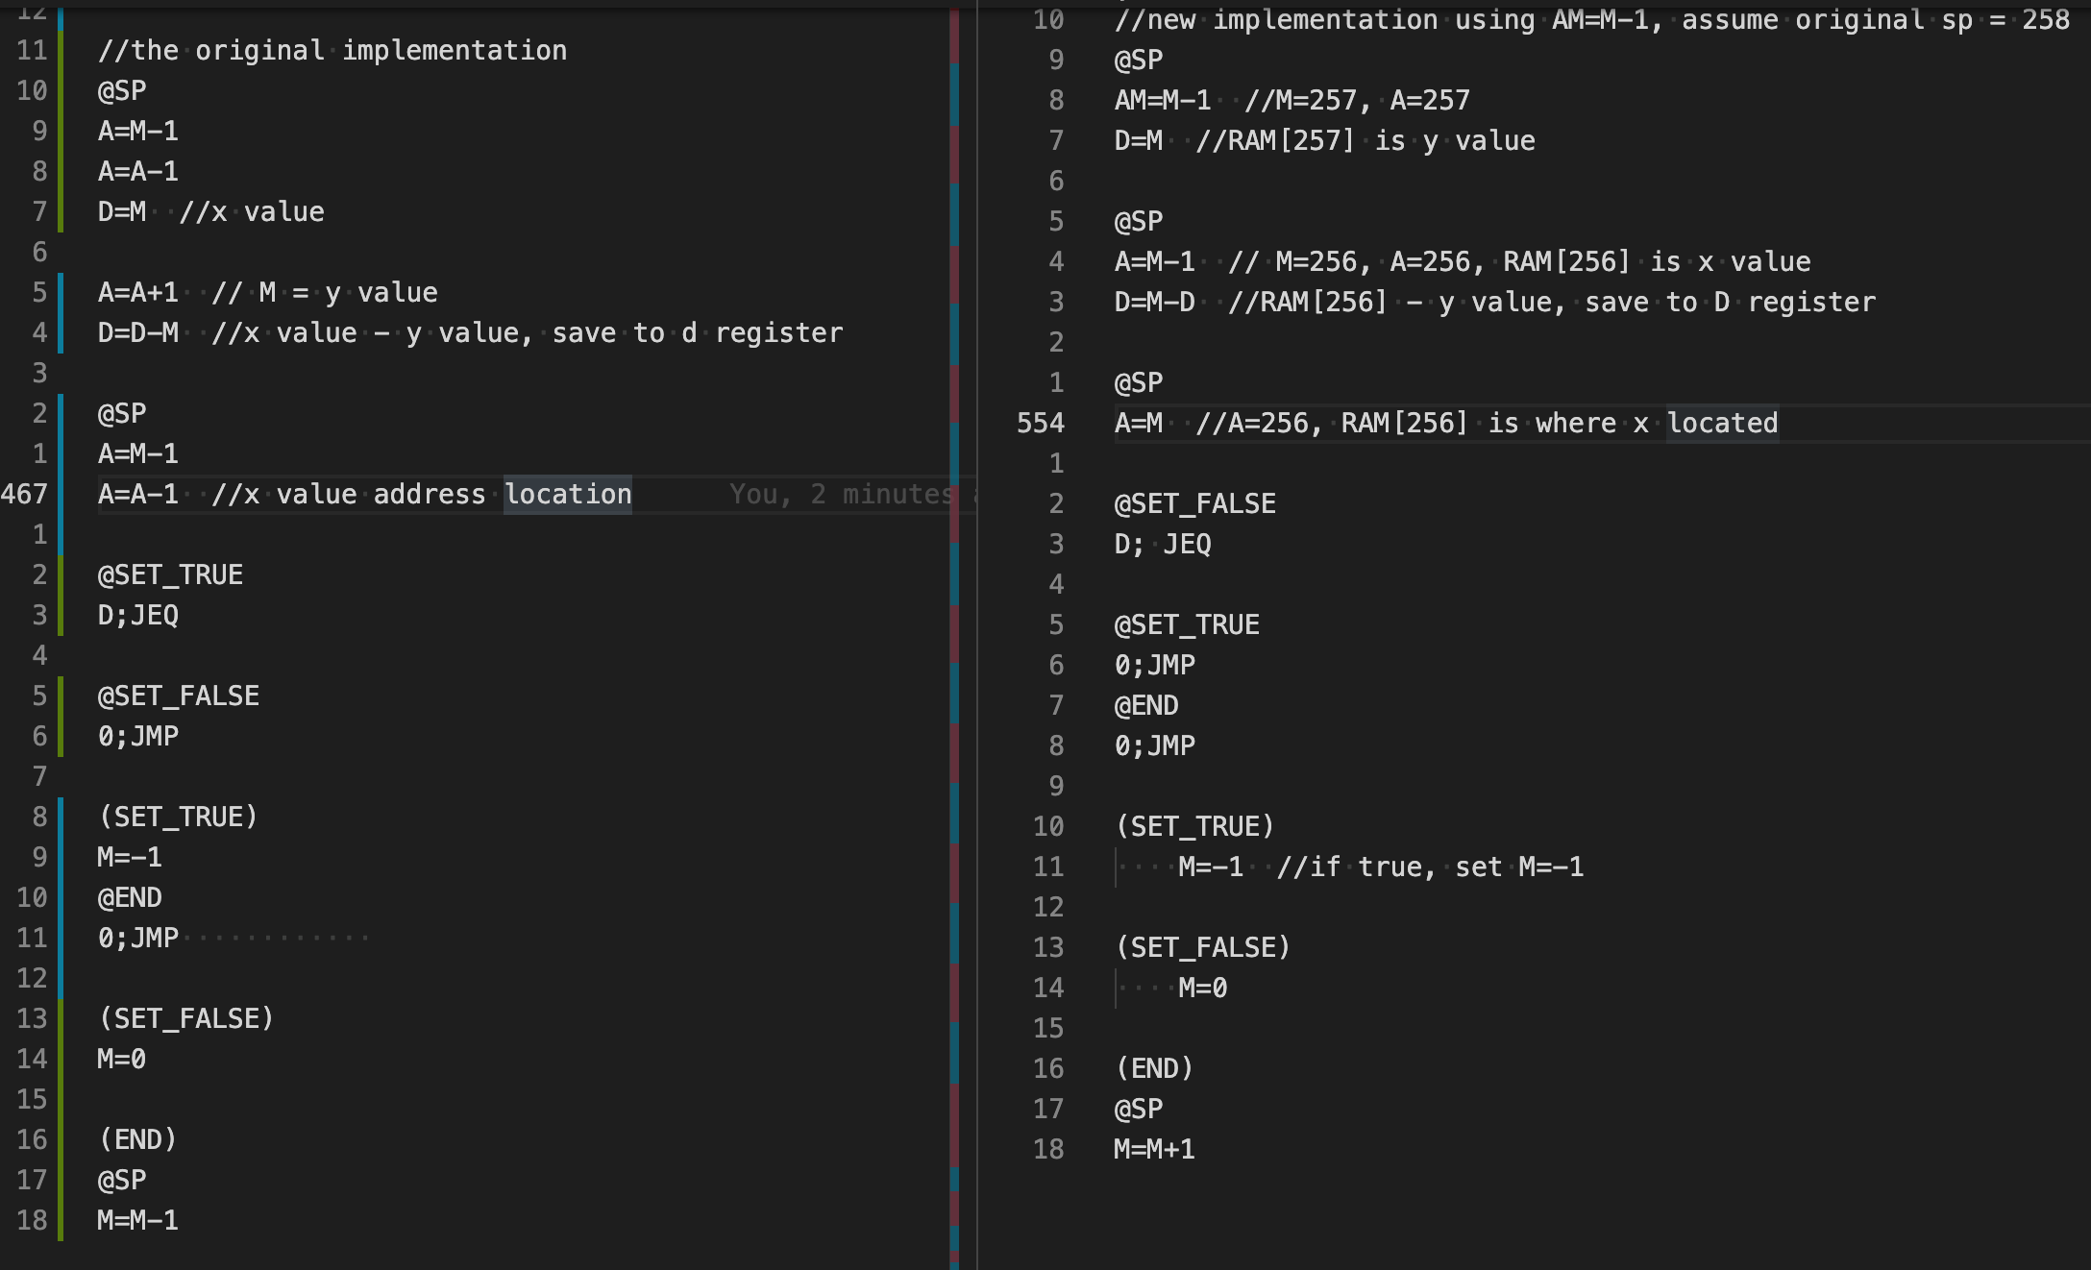Click the "M=M+1" line in right editor
The image size is (2091, 1270).
point(1154,1149)
